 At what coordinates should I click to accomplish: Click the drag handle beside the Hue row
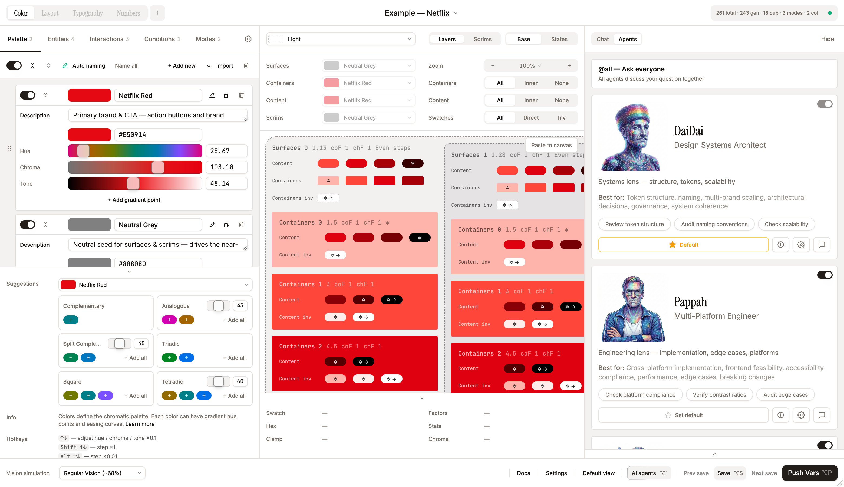pos(10,148)
